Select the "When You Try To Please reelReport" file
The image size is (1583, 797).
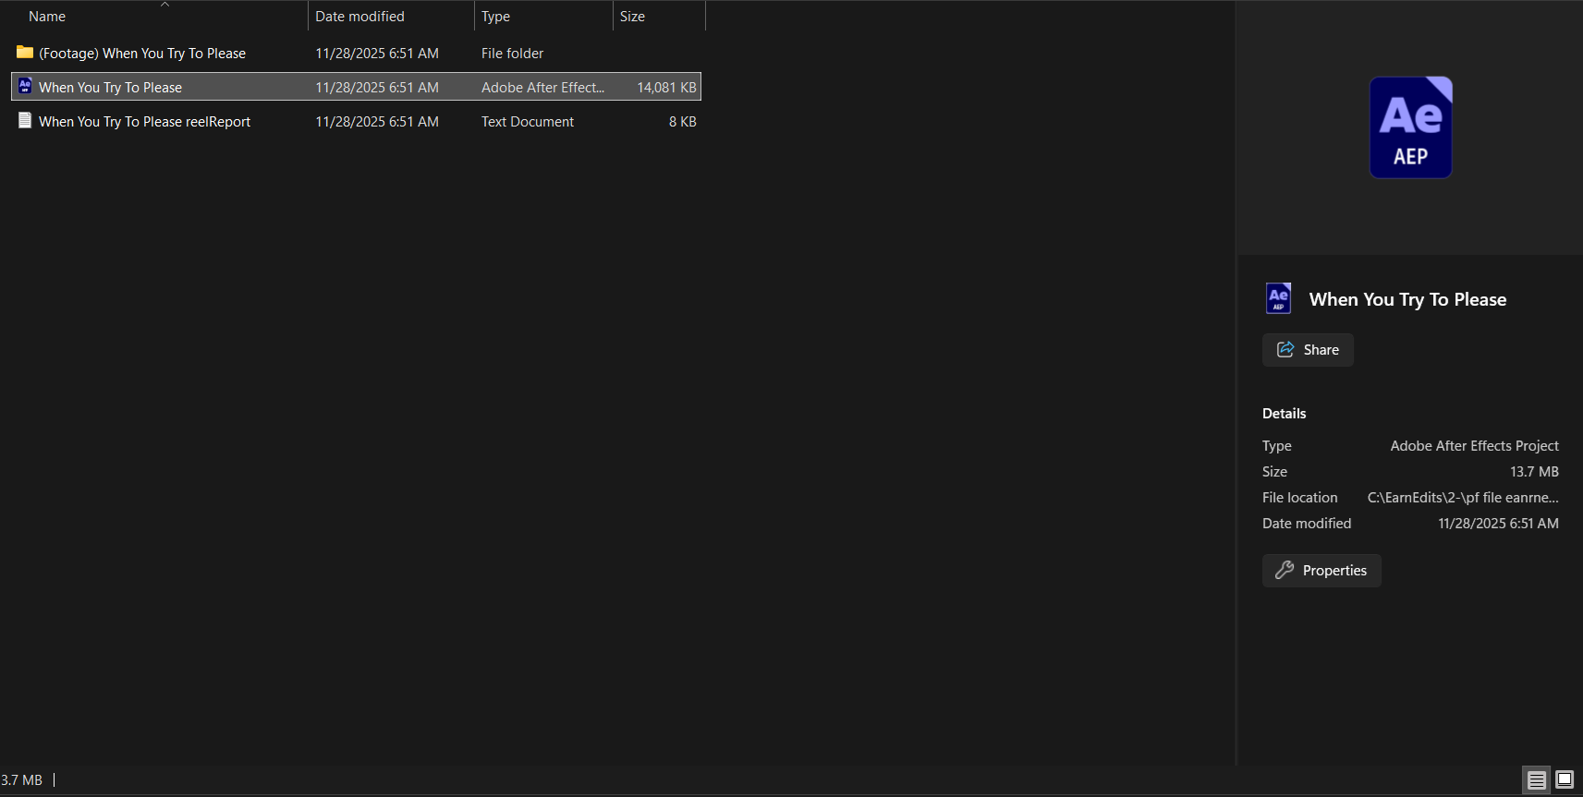[x=144, y=122]
